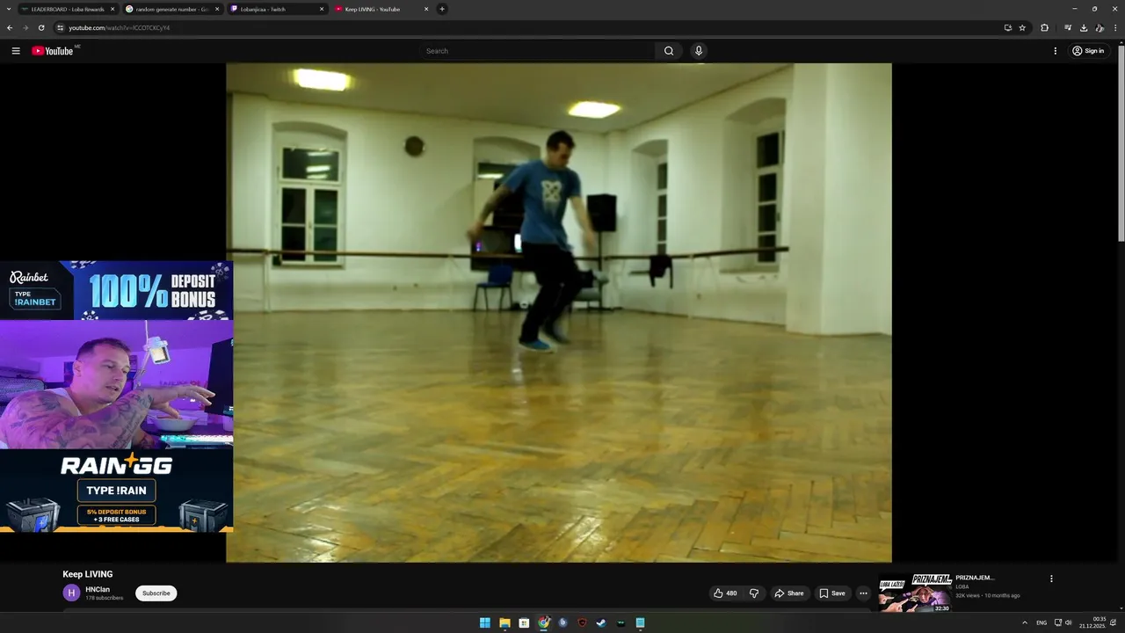This screenshot has height=633, width=1125.
Task: Go back with browser back arrow
Action: [10, 27]
